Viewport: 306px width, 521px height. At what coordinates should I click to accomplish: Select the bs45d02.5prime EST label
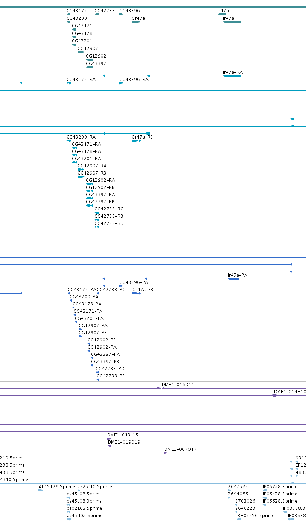[x=85, y=516]
